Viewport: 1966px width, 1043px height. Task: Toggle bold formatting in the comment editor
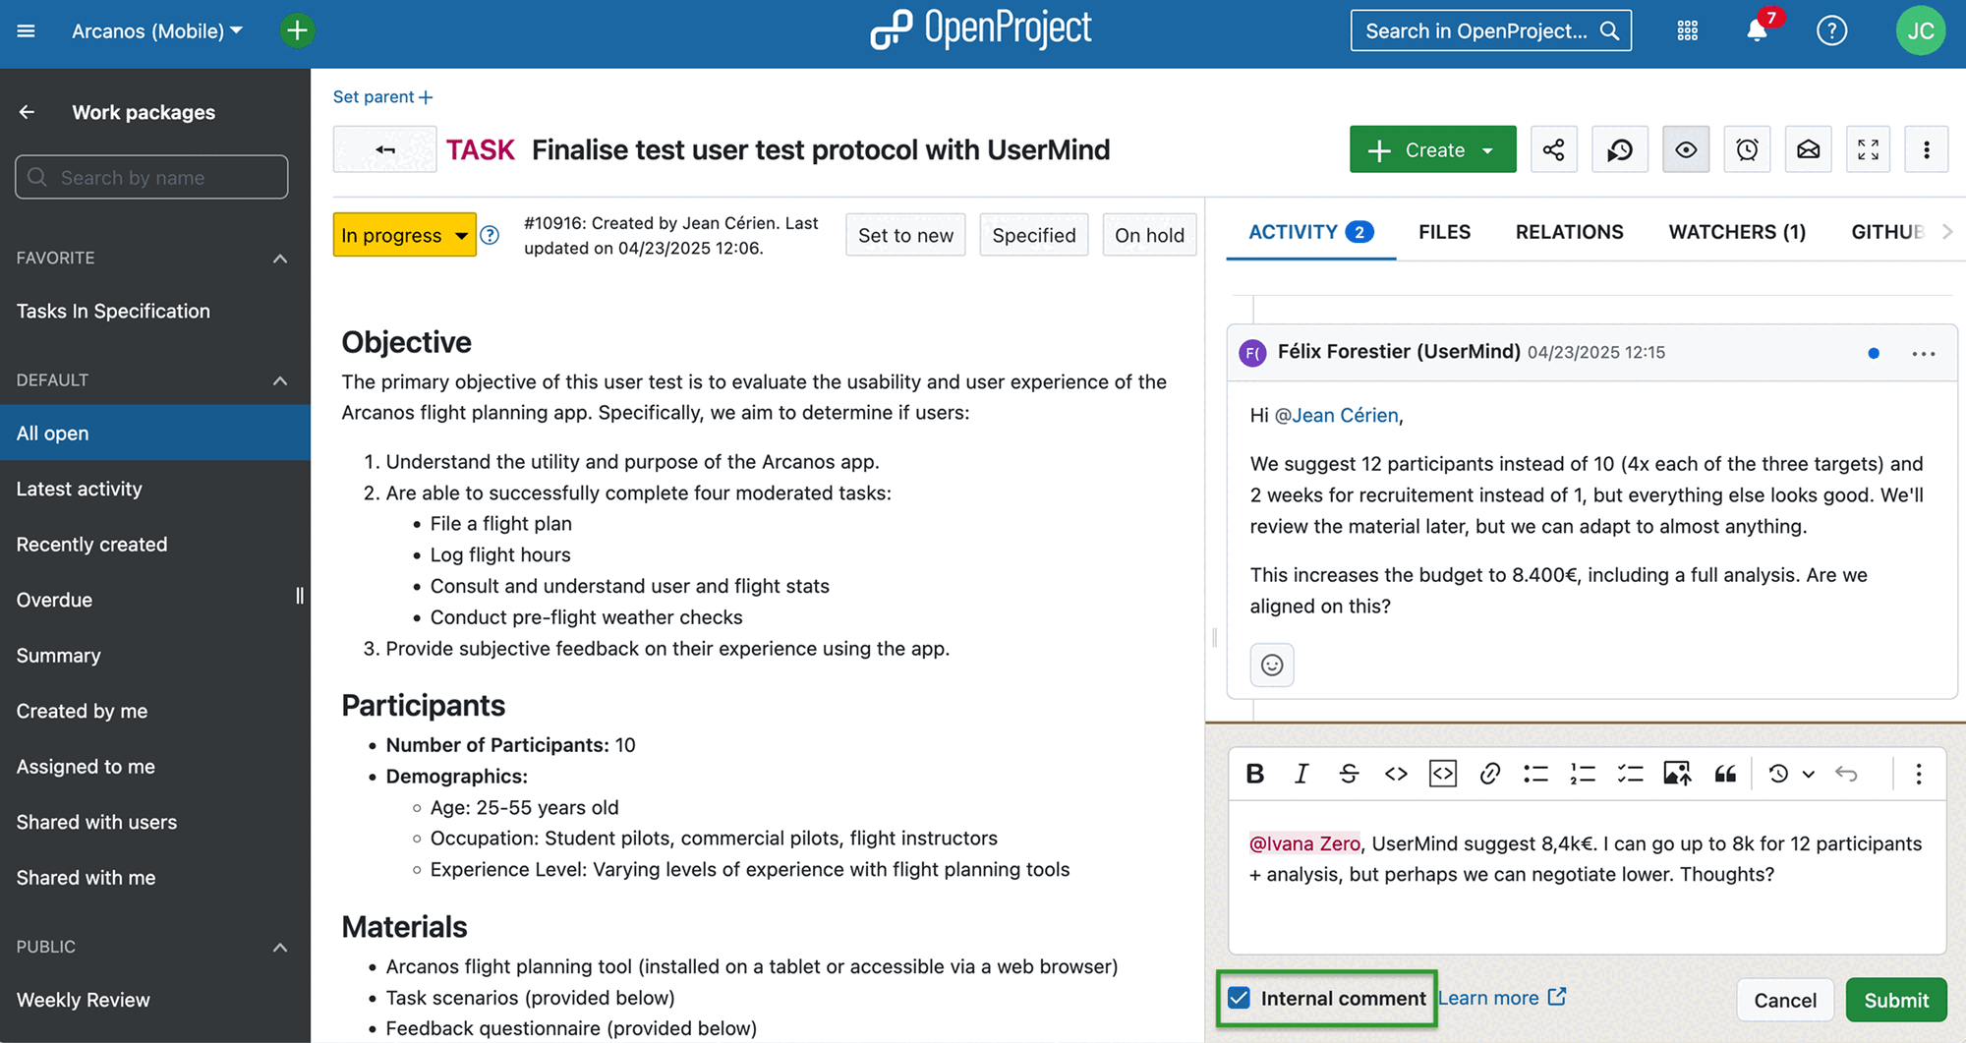1254,774
